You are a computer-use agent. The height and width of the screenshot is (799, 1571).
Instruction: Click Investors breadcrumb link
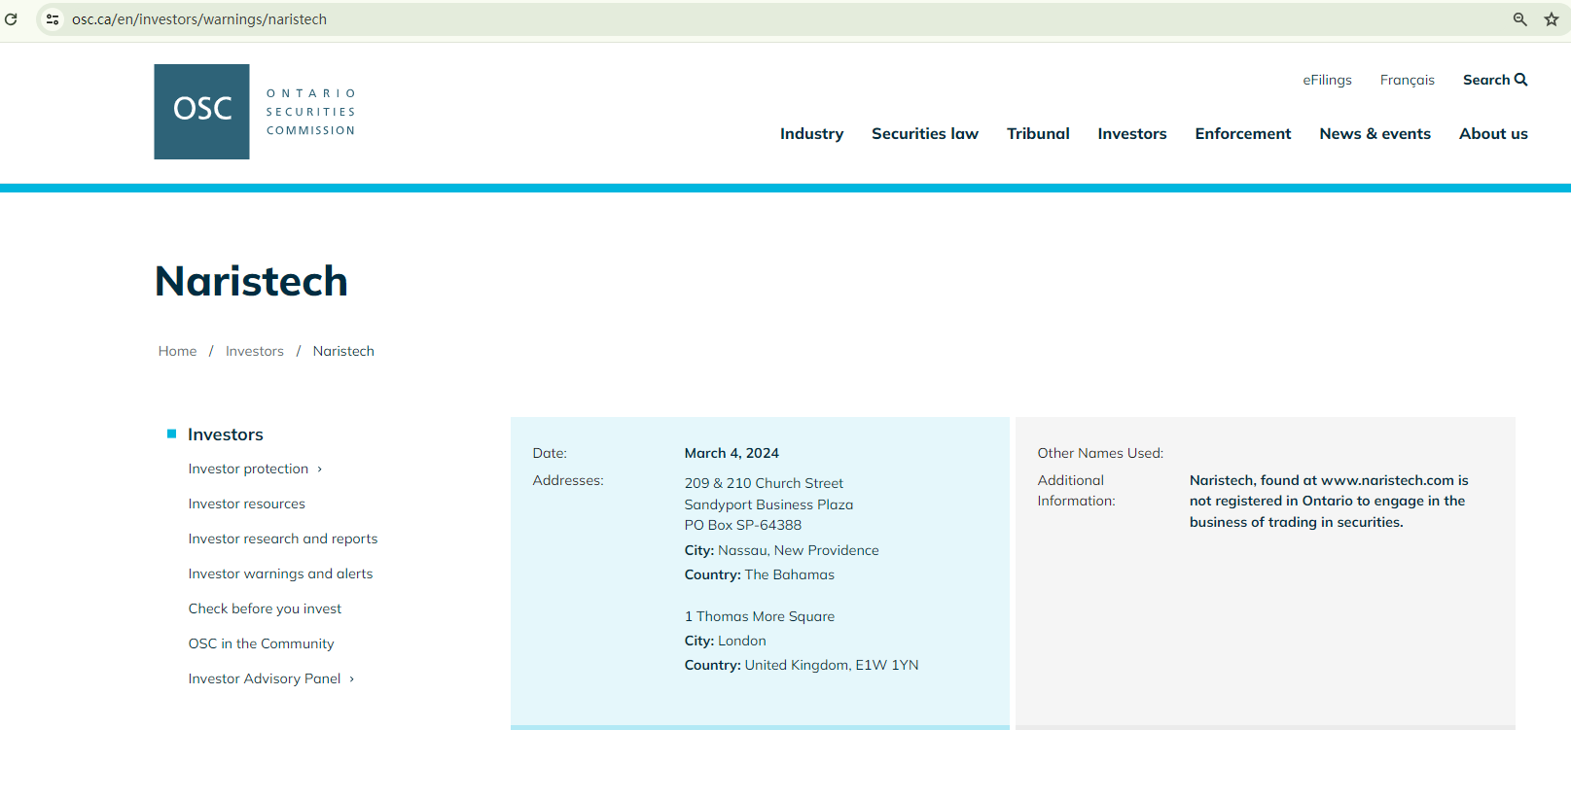255,351
